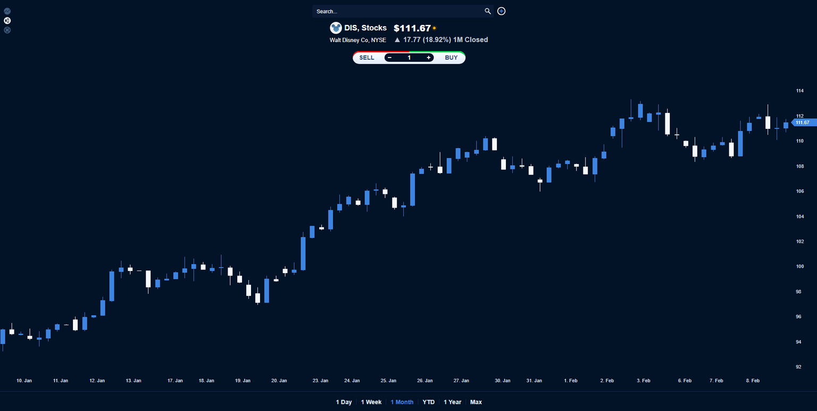Screen dimensions: 817x411
Task: Switch to the 1 Week range
Action: [371, 402]
